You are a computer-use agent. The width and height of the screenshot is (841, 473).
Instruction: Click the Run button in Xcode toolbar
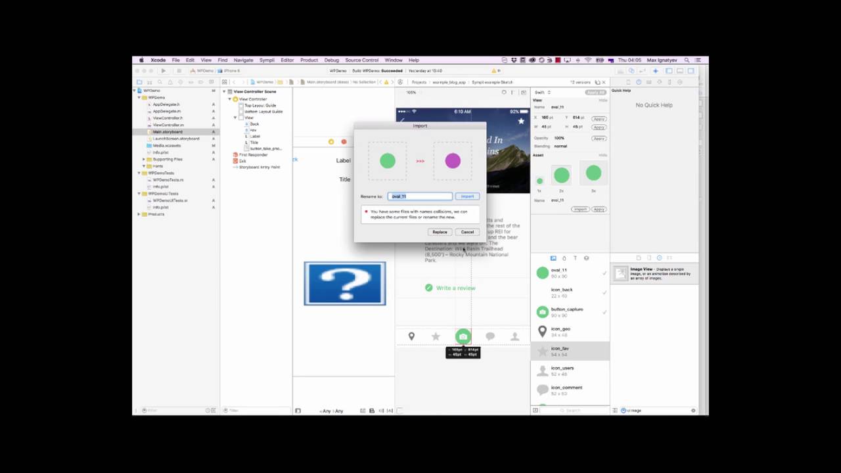coord(164,70)
